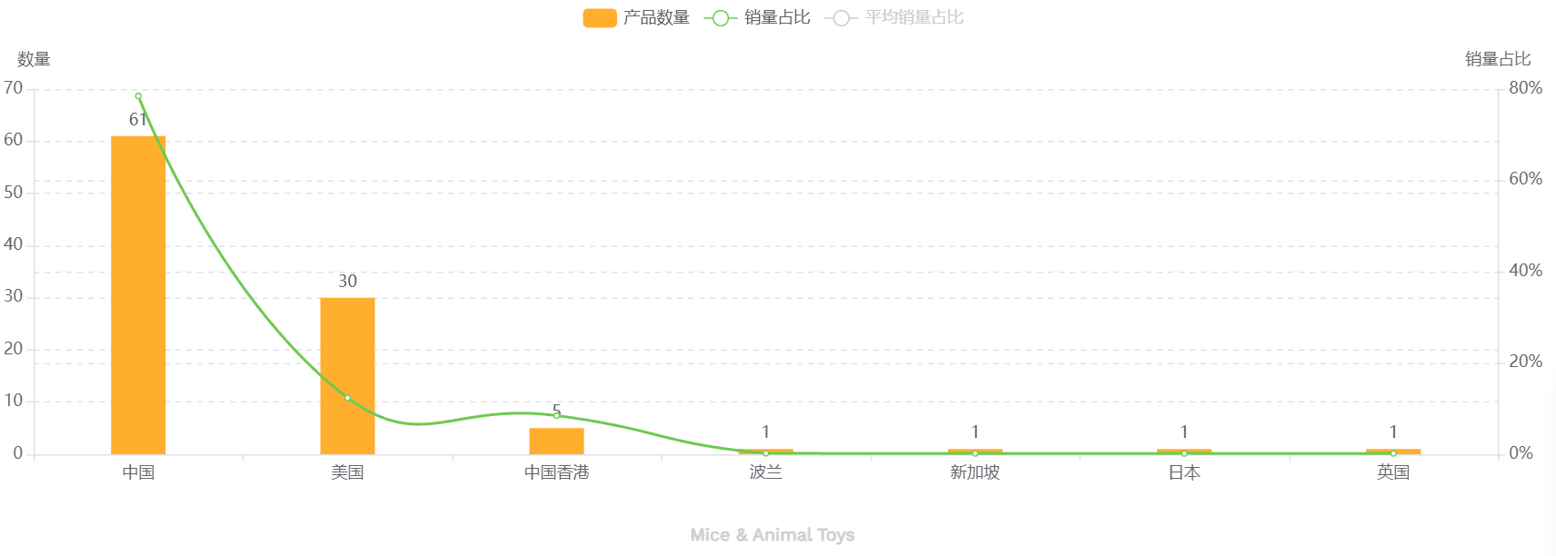Viewport: 1556px width, 556px height.
Task: Click the green line point above 中国
Action: tap(138, 96)
